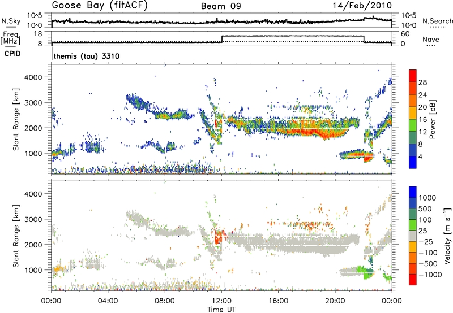Click the '100' value on the velocity colorbar
This screenshot has width=453, height=313.
(426, 220)
